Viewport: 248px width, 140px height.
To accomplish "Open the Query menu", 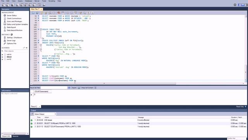I will [20, 1].
